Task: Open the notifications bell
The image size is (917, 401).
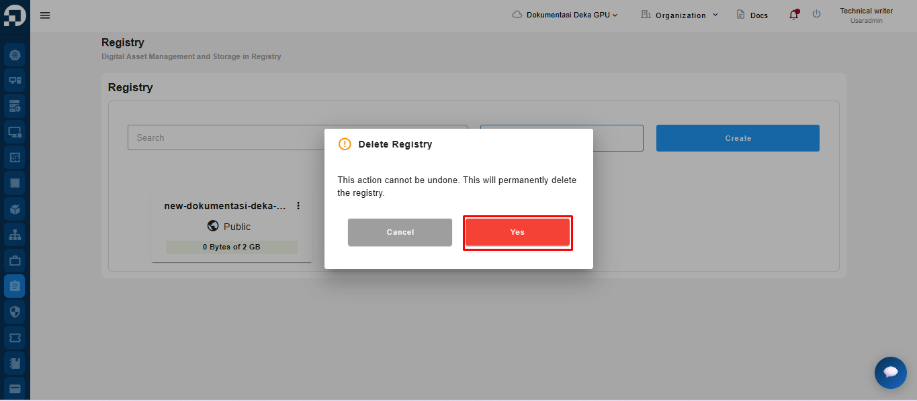Action: coord(793,15)
